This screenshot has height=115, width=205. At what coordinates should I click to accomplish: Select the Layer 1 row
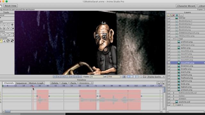[x=186, y=105]
